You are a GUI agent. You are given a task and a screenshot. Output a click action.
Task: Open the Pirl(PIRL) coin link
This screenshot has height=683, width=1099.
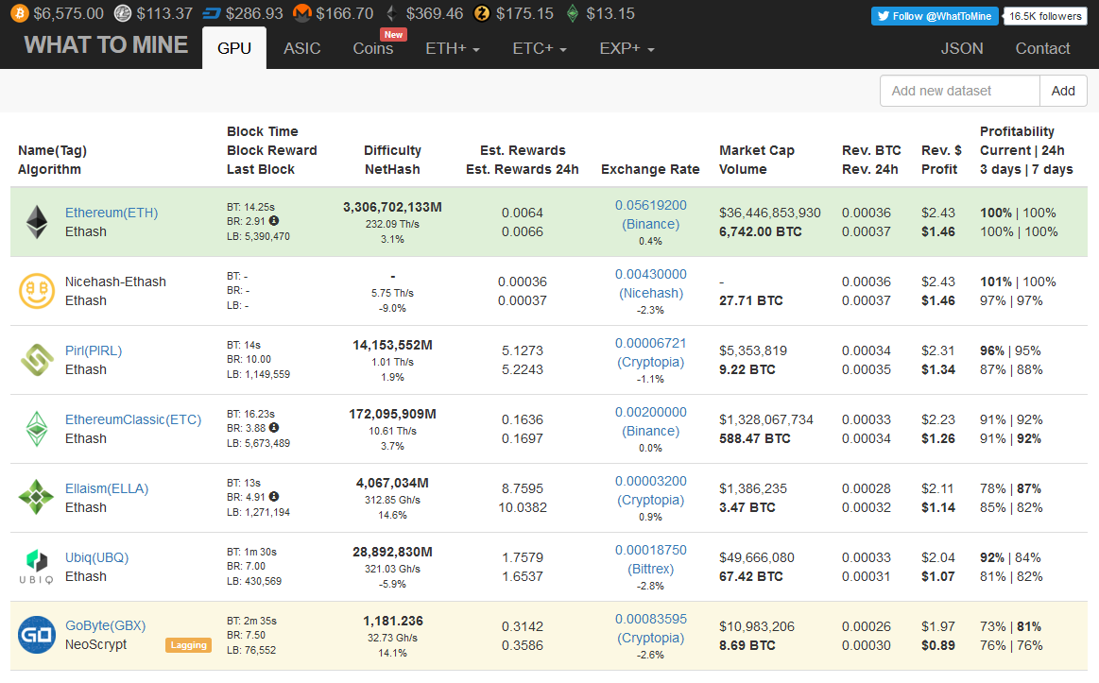point(94,351)
